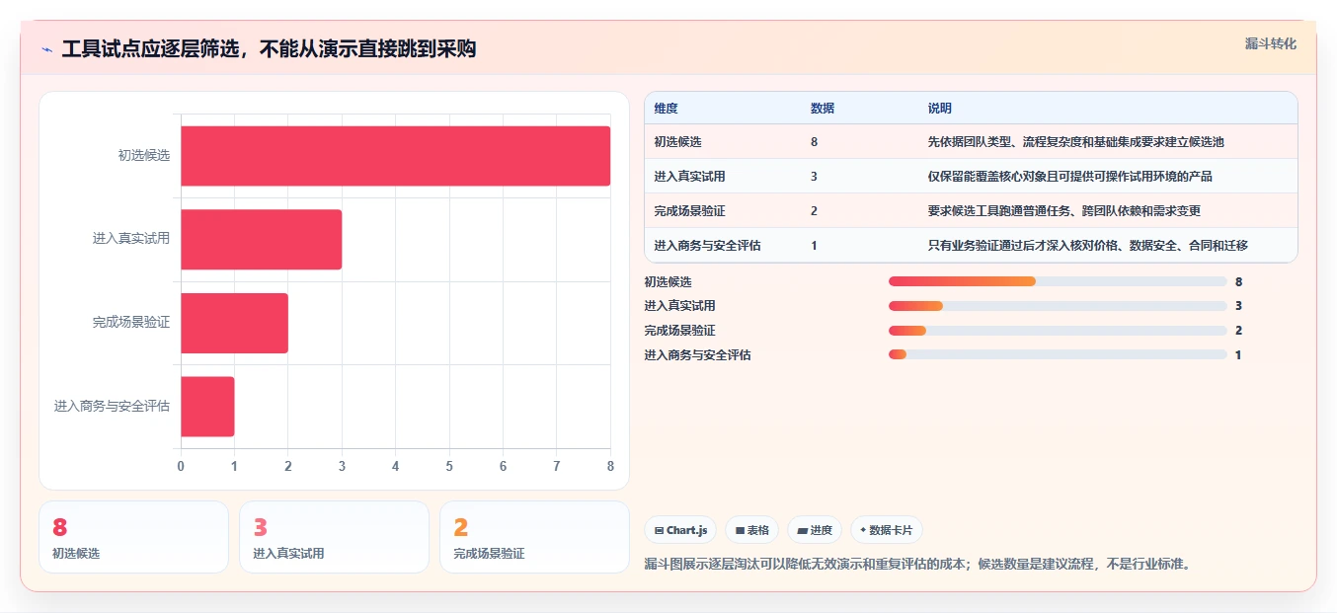
Task: Select the 完成场景验证 table row cell
Action: (x=690, y=211)
